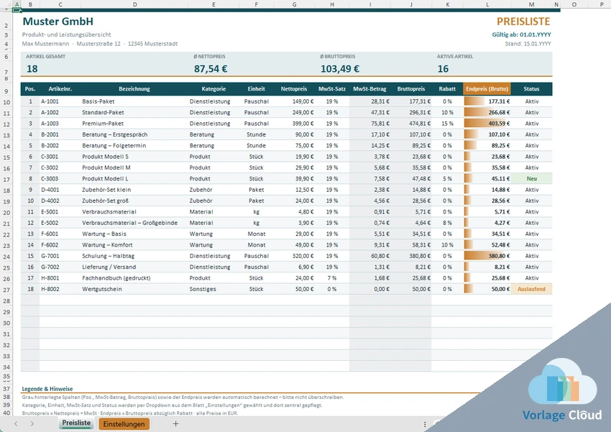Click the Endpreis (Brutto) column heading
Viewport: 611px width, 432px height.
coord(487,89)
